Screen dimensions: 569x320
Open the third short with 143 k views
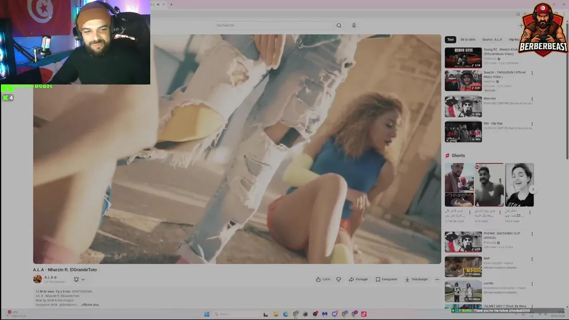tap(519, 184)
